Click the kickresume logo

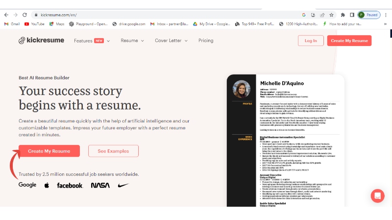41,40
